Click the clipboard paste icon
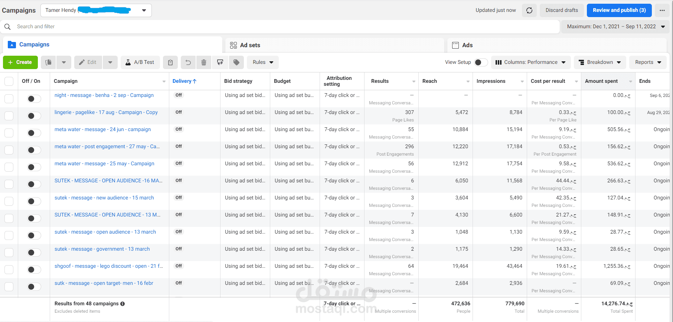The image size is (673, 322). [x=170, y=62]
